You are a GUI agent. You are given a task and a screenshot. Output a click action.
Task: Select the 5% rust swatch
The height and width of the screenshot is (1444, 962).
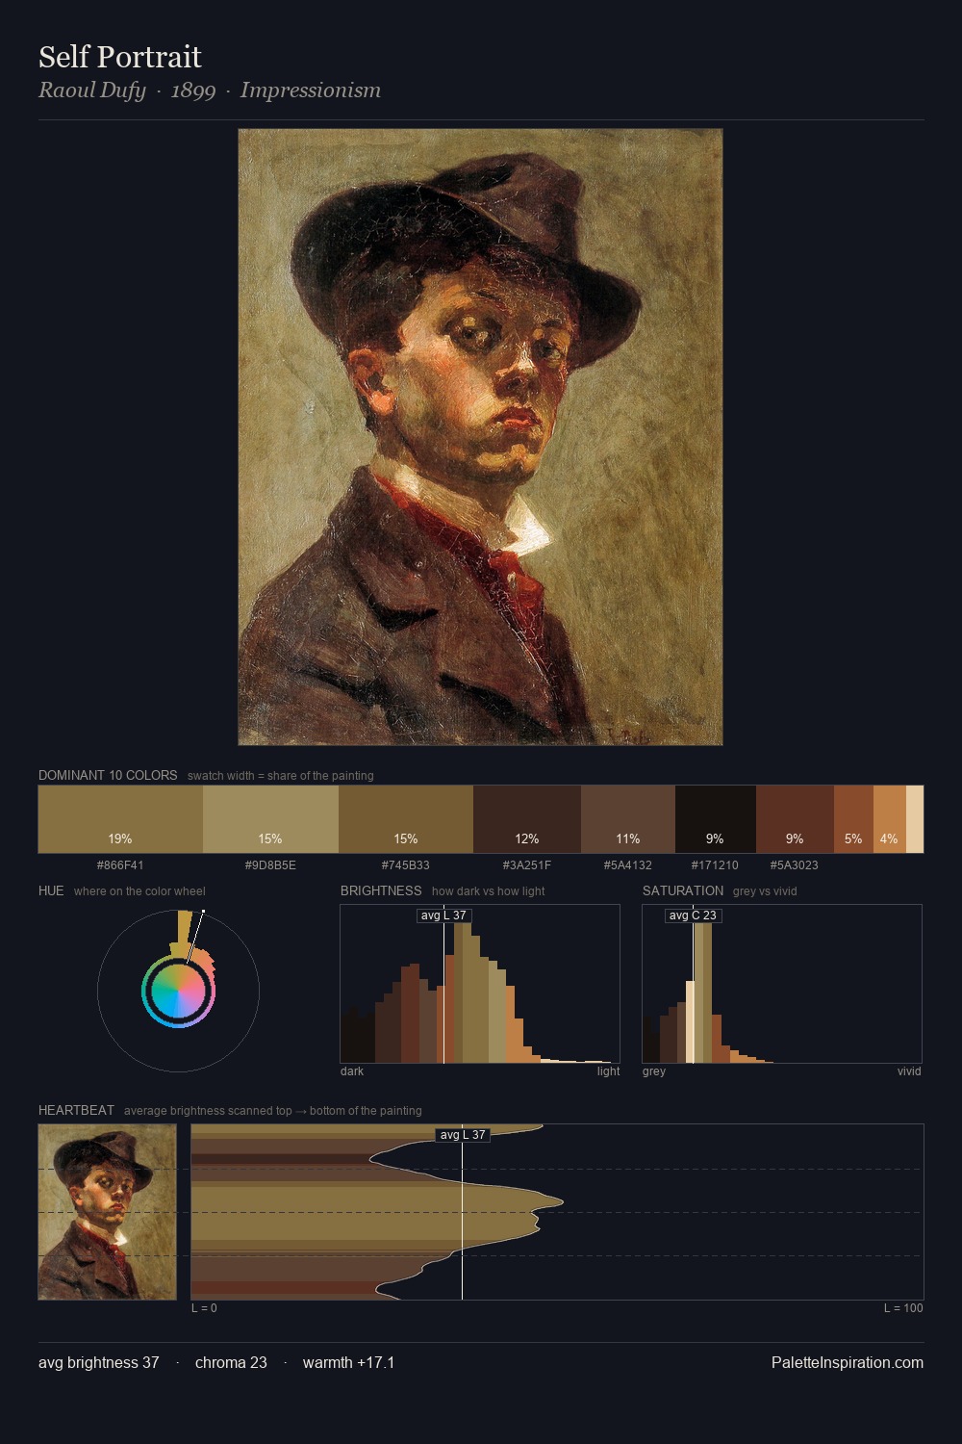(853, 819)
